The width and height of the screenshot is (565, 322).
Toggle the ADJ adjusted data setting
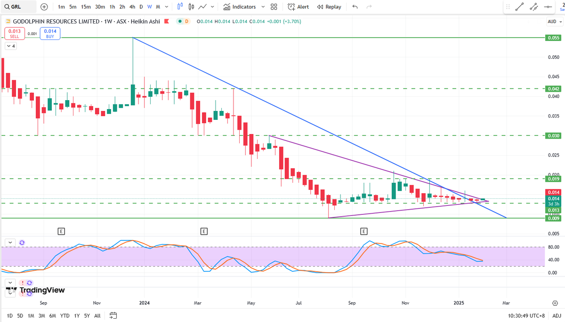556,315
